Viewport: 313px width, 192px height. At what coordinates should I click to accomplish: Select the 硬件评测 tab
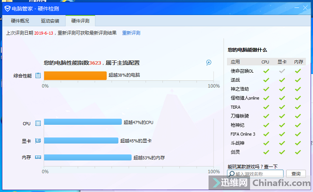[80, 20]
